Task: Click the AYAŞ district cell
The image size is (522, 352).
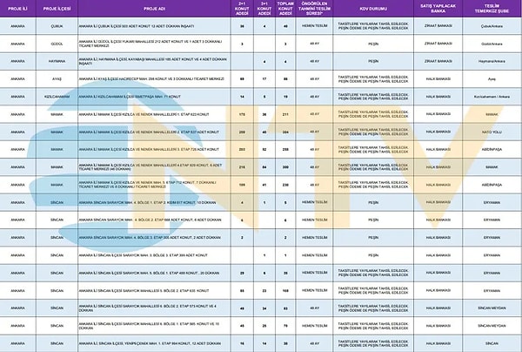Action: click(x=57, y=79)
